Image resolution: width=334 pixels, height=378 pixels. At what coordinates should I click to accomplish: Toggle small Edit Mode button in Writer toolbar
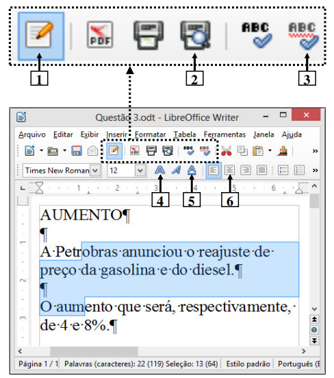pos(114,151)
